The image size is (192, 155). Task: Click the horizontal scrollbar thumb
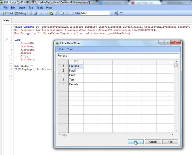click(64, 135)
